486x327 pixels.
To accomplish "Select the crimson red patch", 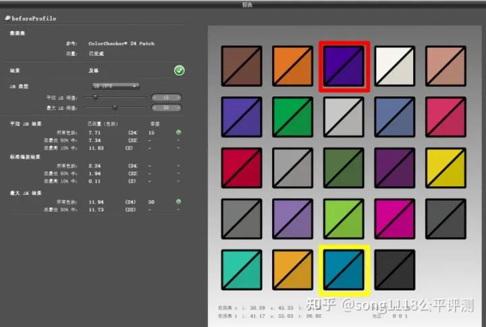I will tap(242, 169).
